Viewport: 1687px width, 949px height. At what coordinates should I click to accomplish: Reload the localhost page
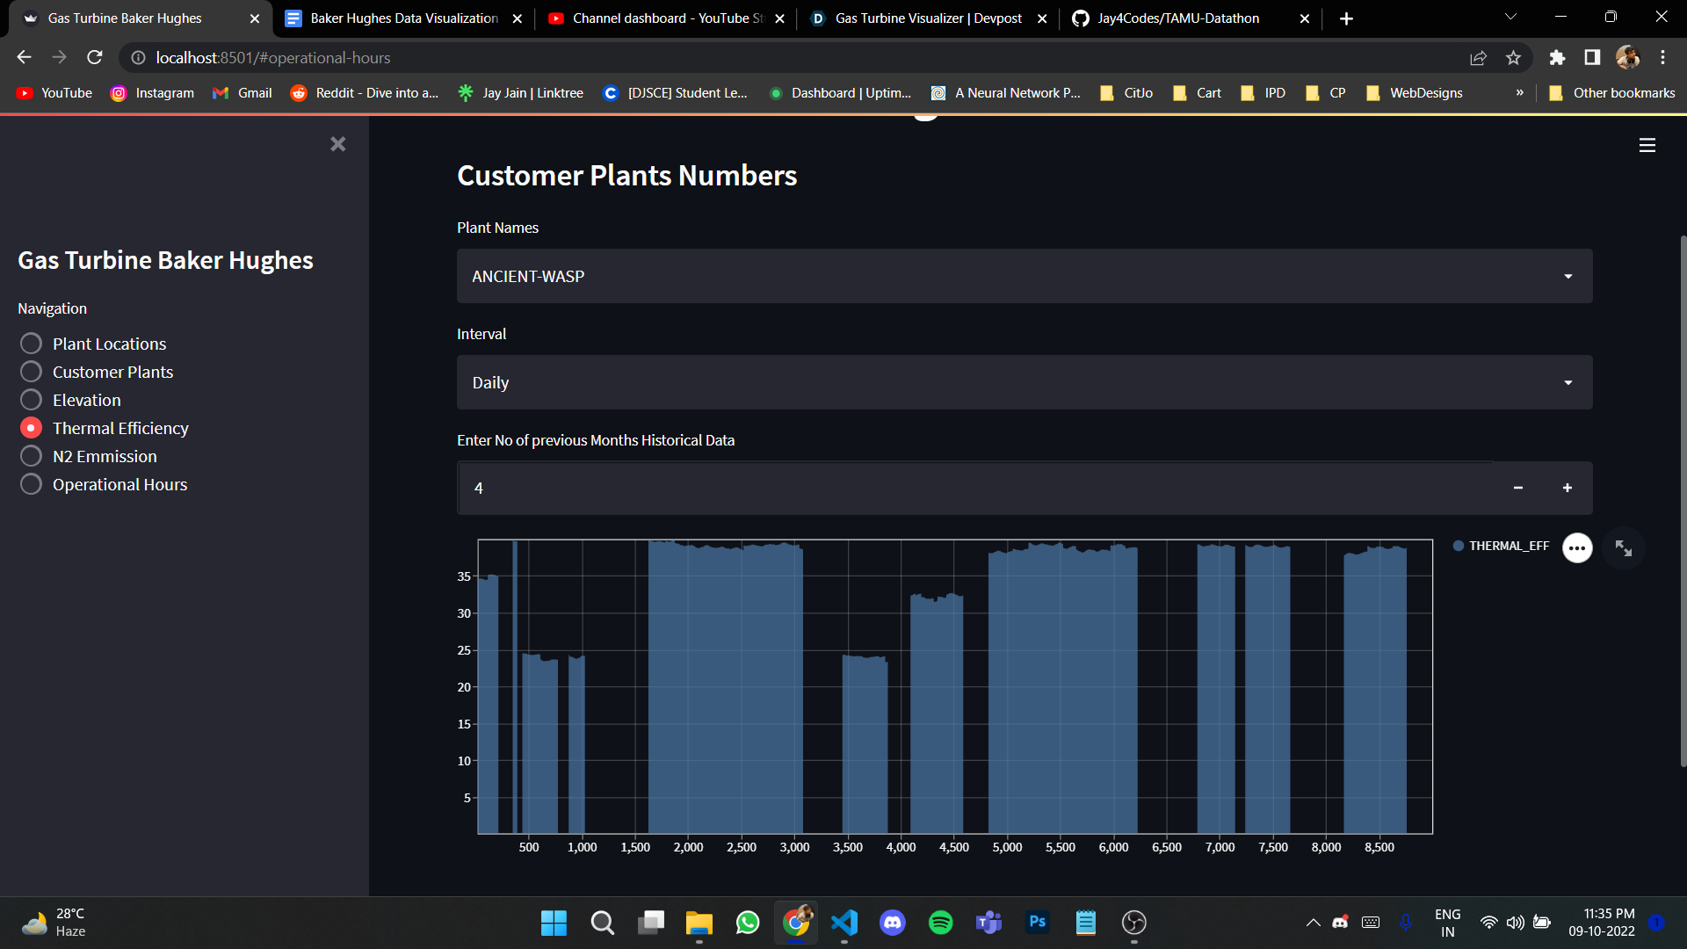95,58
